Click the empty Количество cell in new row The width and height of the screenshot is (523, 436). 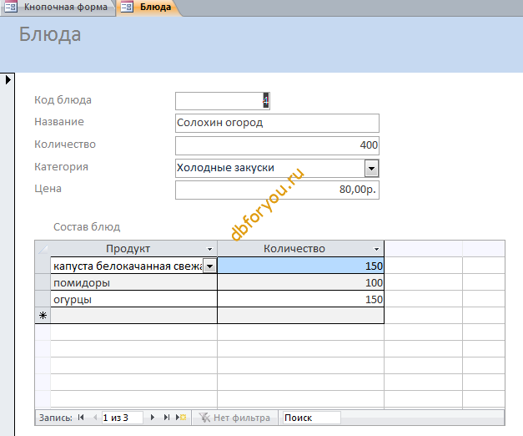pos(300,316)
